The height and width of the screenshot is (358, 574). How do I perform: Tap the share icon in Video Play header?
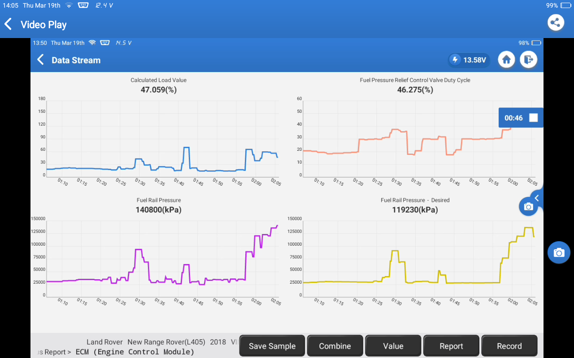[556, 23]
